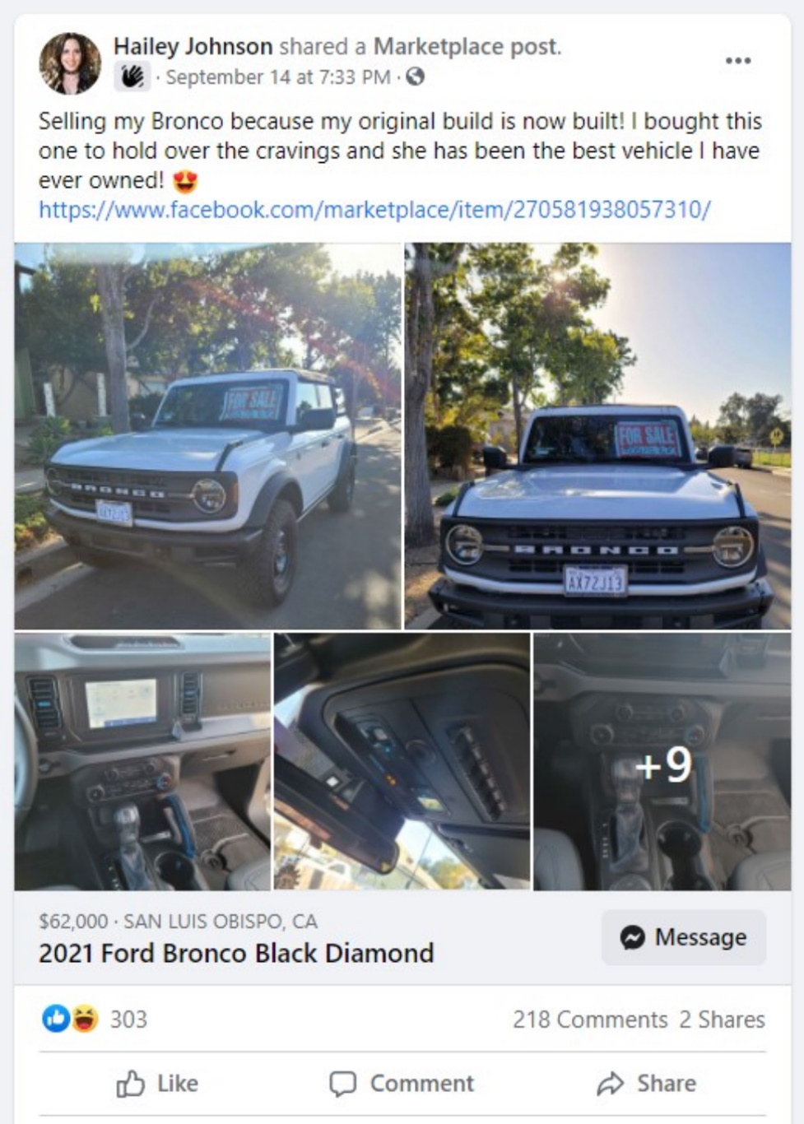Viewport: 804px width, 1124px height.
Task: Open Hailey Johnson's profile name link
Action: click(x=193, y=46)
